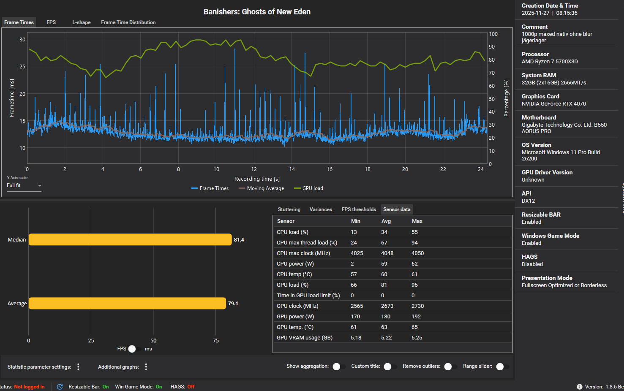Switch the bar chart toggle between FPS and ms
Screen dimensions: 624x391
135,349
